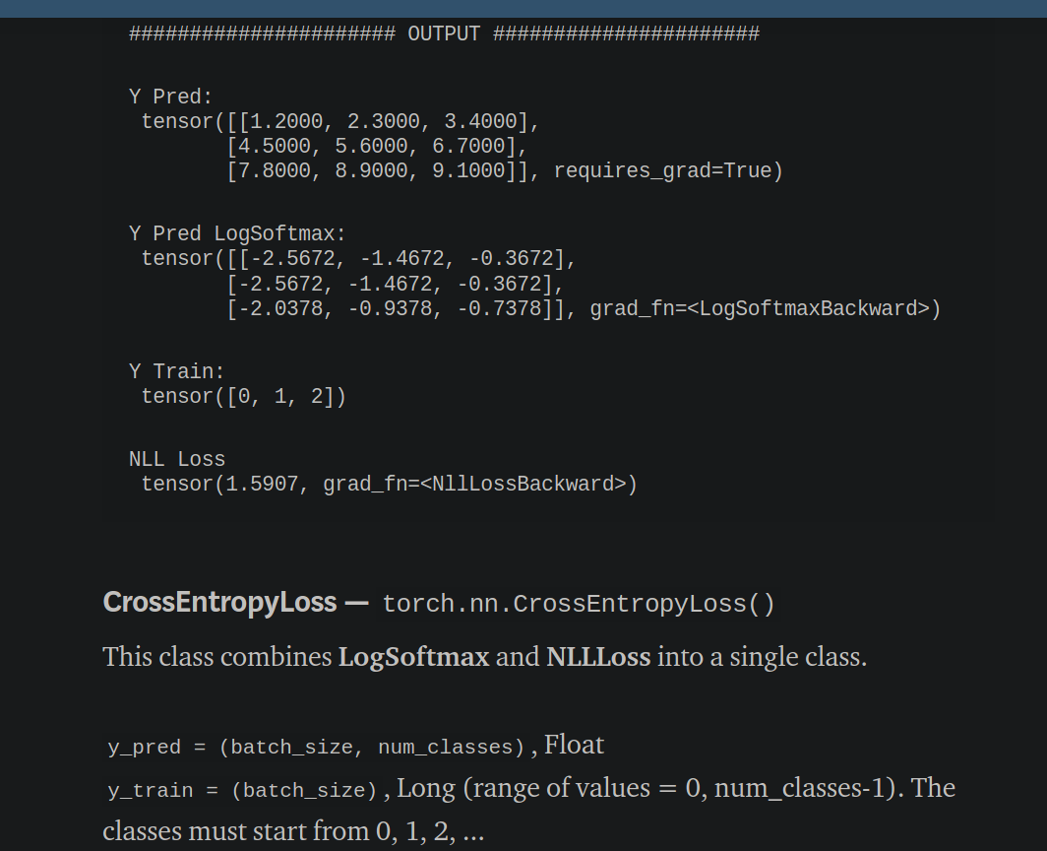This screenshot has height=851, width=1047.
Task: Click second LogSoftmax row [-2.5672, -1.4672, -0.3672]
Action: coord(396,284)
